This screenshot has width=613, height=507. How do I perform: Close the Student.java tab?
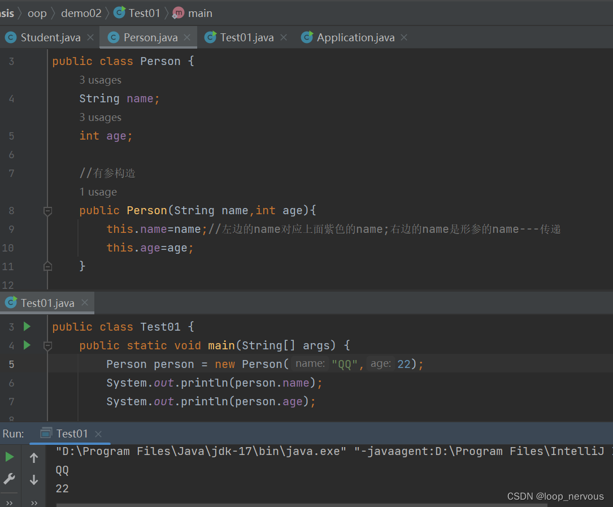point(90,37)
